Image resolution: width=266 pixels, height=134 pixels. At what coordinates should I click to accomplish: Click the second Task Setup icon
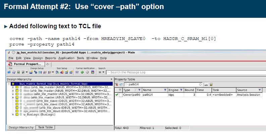62,72
